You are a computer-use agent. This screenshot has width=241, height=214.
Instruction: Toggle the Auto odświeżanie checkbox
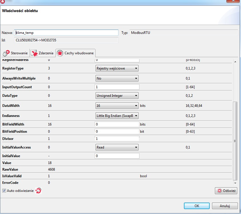(x=4, y=190)
